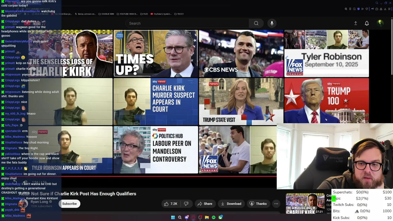Mute tab audio with the speaker icon
This screenshot has width=393, height=221.
point(373,9)
